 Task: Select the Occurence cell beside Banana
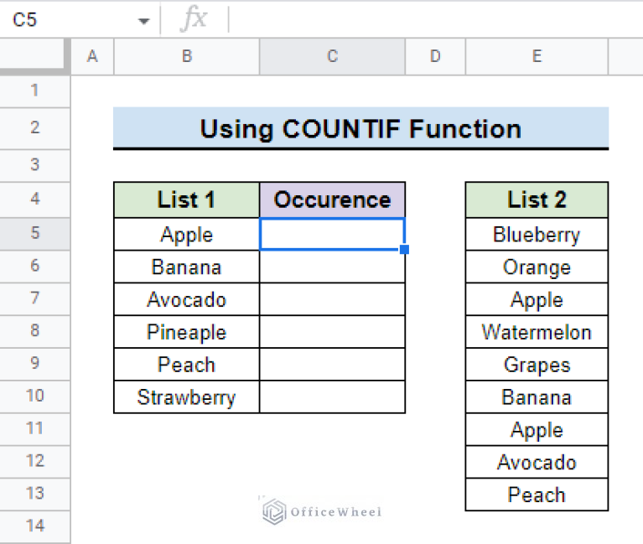click(332, 267)
